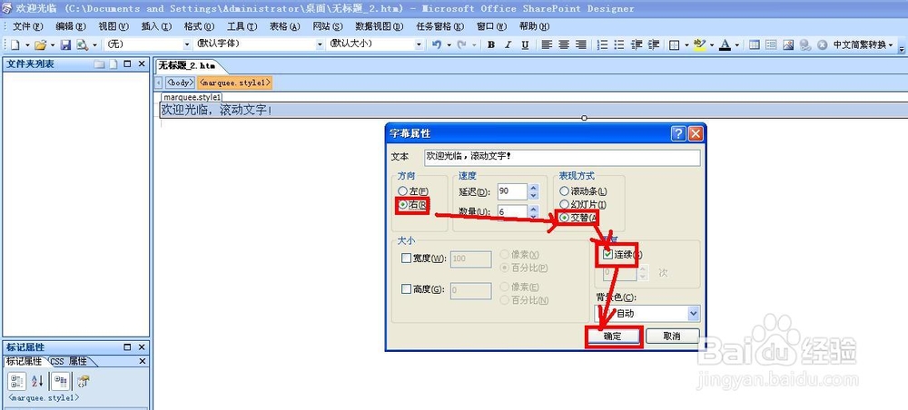Image resolution: width=908 pixels, height=410 pixels.
Task: Click the Insert Layer icon
Action: coord(771,44)
